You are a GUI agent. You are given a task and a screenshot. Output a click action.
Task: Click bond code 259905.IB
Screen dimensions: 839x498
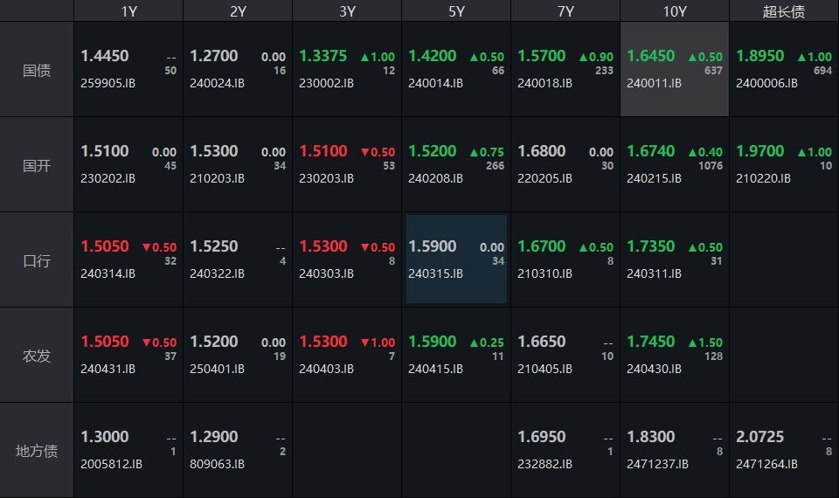pos(108,83)
